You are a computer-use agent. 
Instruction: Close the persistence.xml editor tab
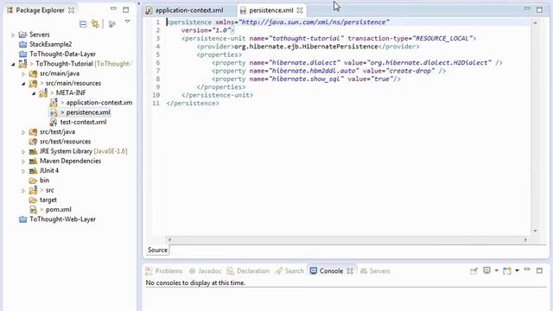(x=300, y=10)
